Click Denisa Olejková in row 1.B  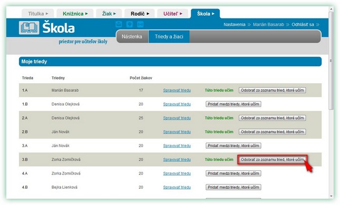(65, 104)
